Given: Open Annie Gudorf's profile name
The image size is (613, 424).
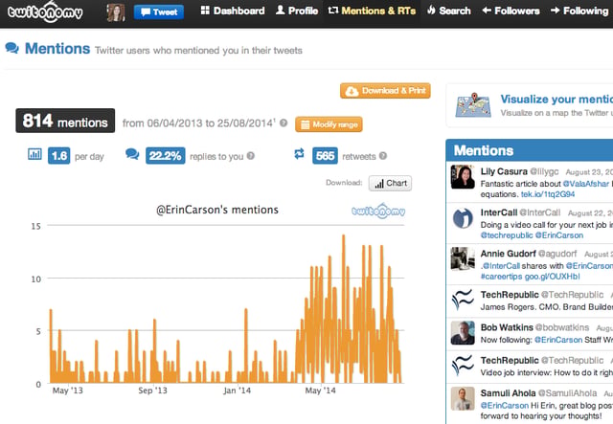Looking at the screenshot, I should (508, 254).
